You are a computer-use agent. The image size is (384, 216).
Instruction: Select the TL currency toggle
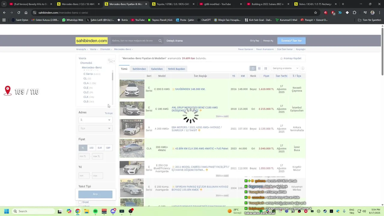pos(83,148)
